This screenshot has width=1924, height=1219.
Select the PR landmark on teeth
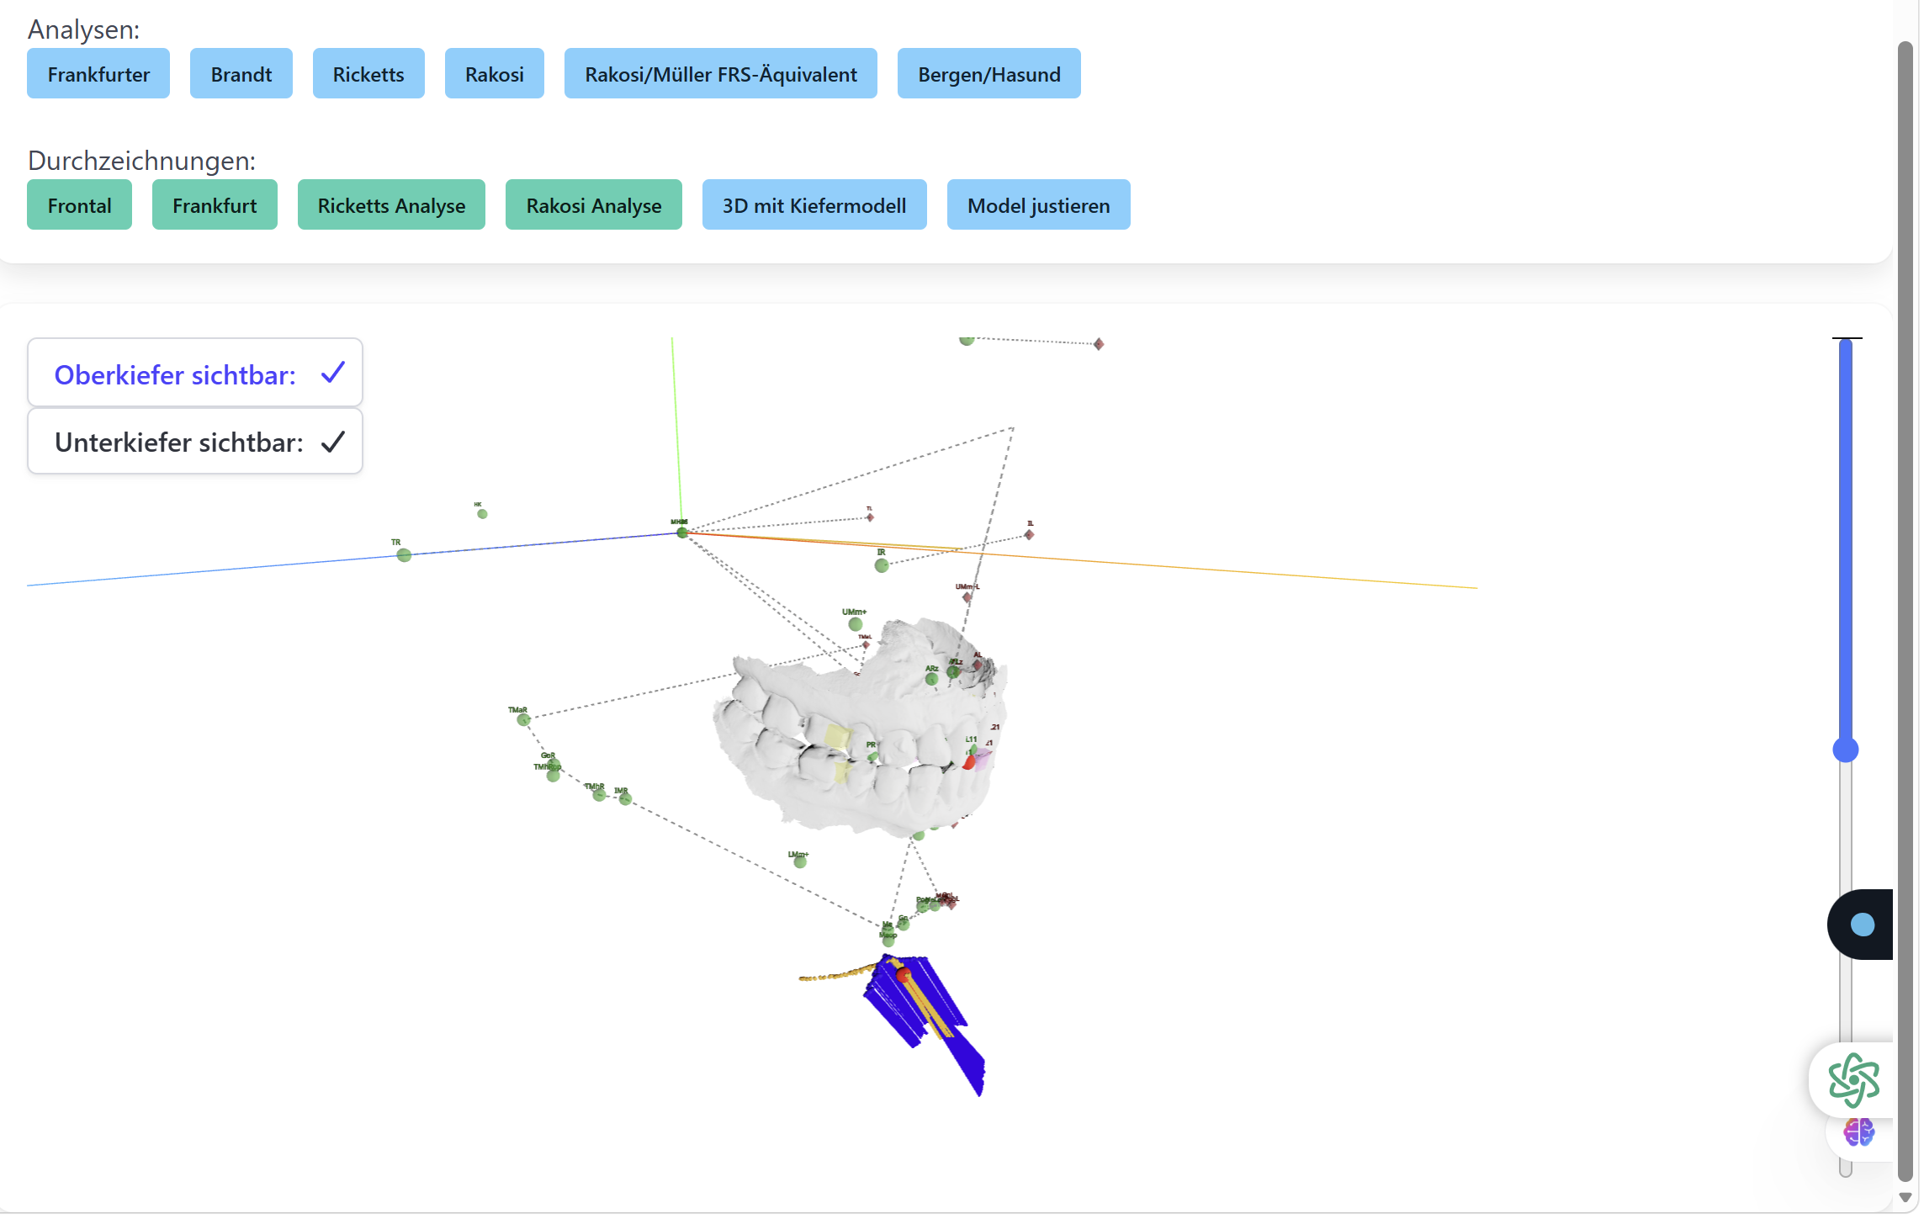click(x=872, y=757)
